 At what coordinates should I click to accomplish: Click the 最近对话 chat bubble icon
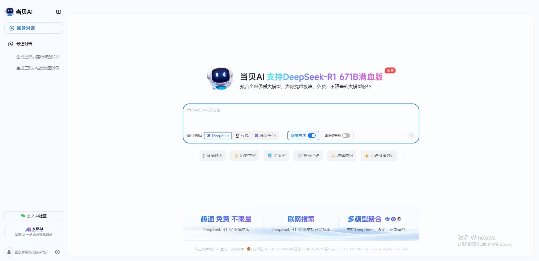[x=11, y=44]
